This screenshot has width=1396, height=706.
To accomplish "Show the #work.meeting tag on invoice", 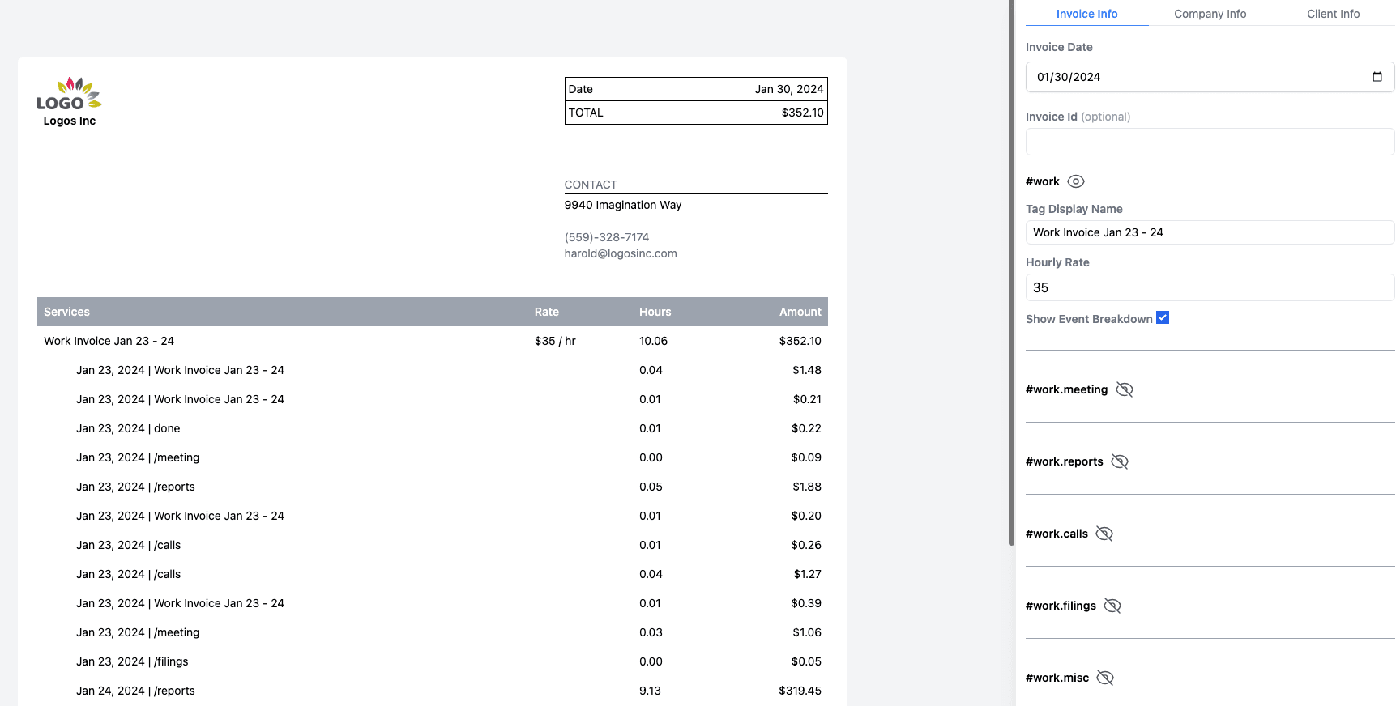I will (1124, 389).
